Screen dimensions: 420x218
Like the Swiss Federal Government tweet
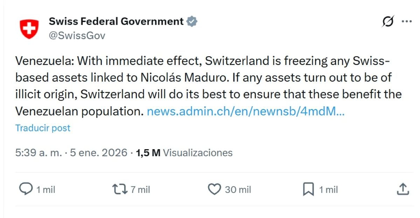(214, 189)
